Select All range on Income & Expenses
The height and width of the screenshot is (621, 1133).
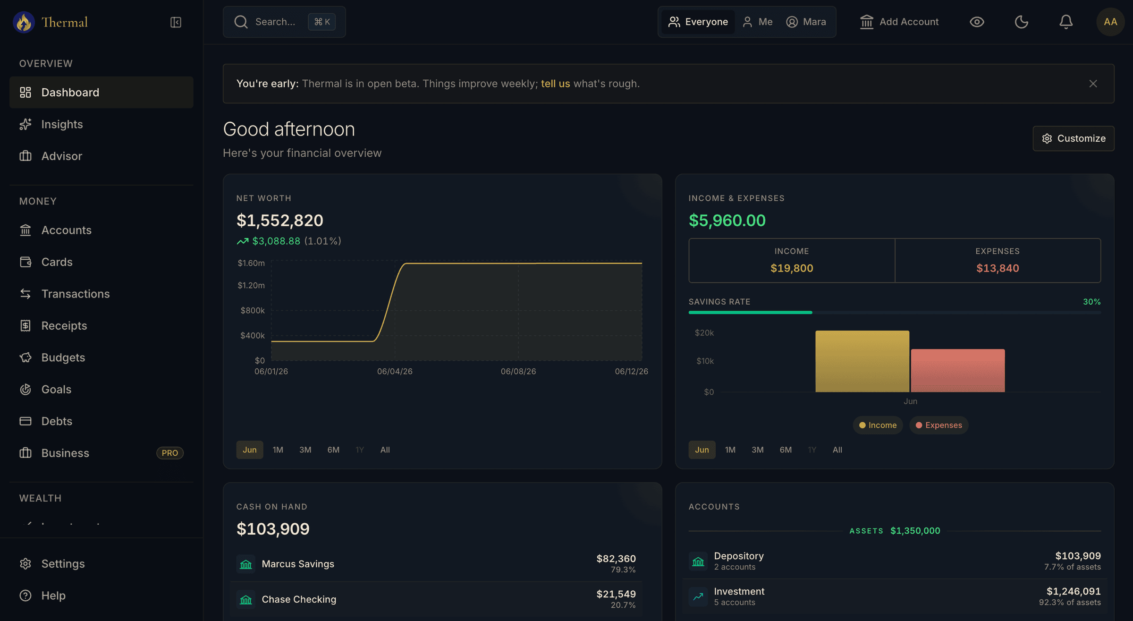(x=837, y=450)
